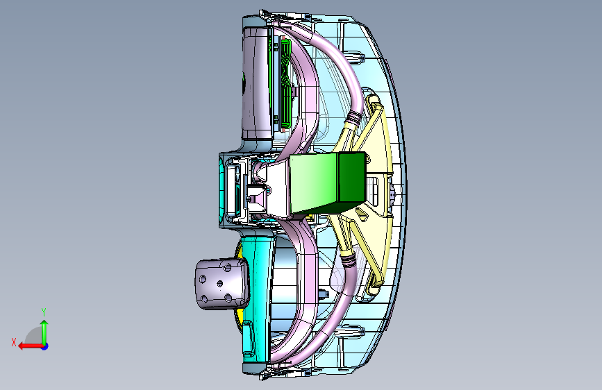602x390 pixels.
Task: Select the purple knob with round holes
Action: click(221, 283)
